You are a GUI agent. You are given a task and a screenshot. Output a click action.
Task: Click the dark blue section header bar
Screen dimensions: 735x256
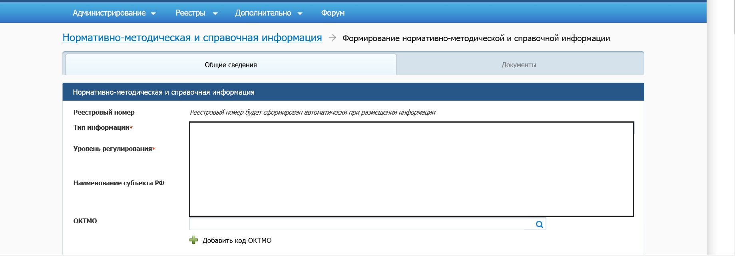(353, 92)
